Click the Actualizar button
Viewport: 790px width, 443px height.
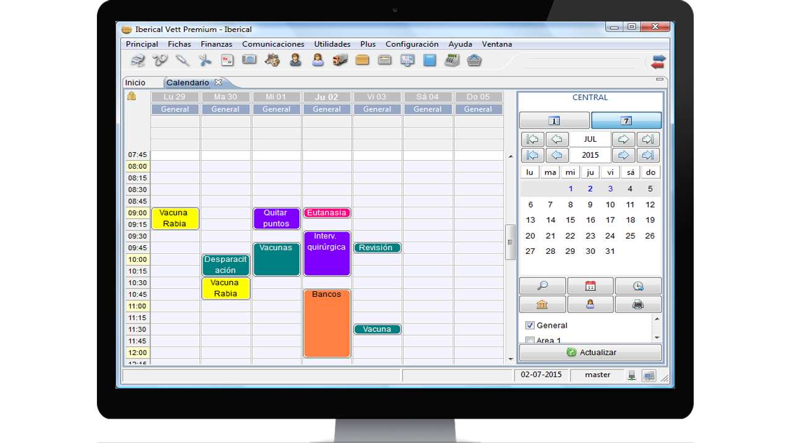pyautogui.click(x=590, y=352)
